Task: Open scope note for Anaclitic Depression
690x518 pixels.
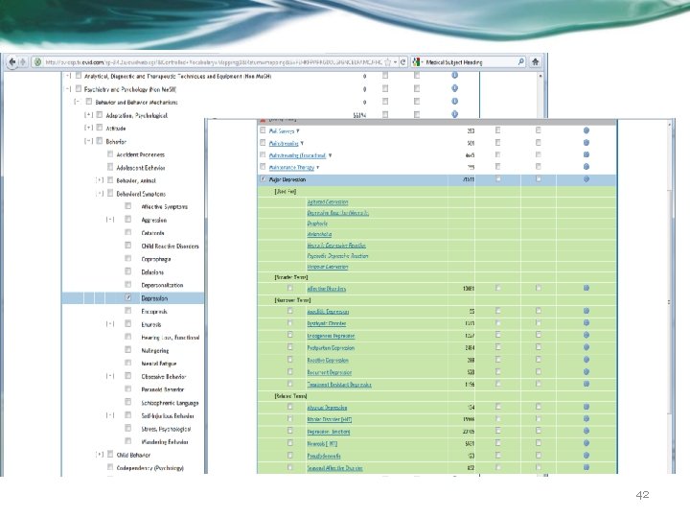Action: click(586, 311)
